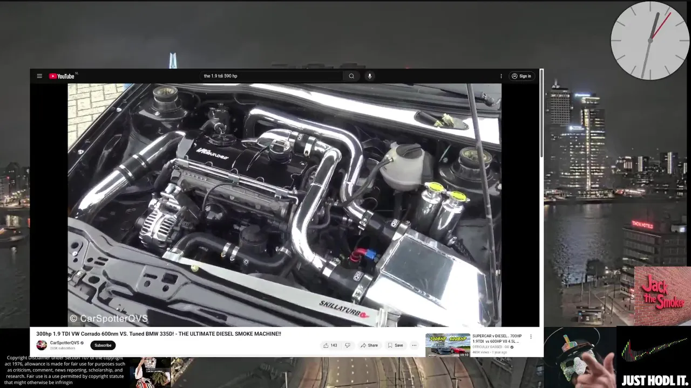Click the magnifier search button
The height and width of the screenshot is (388, 691).
coord(351,76)
